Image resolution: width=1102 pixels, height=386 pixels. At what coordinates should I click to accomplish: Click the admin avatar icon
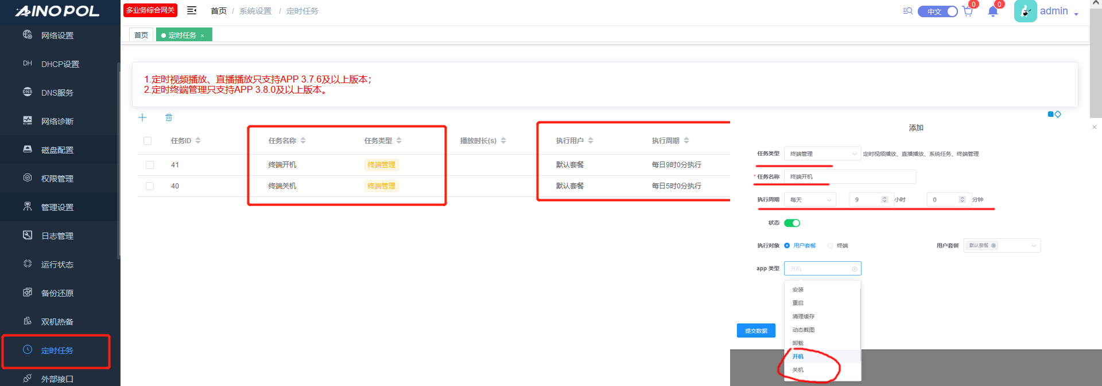pyautogui.click(x=1025, y=11)
